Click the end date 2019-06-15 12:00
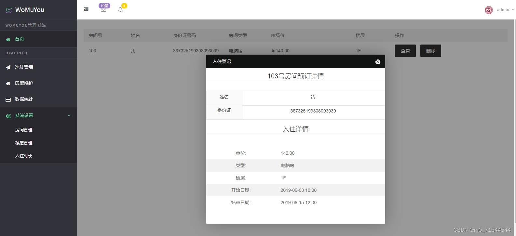Image resolution: width=516 pixels, height=236 pixels. coord(299,203)
